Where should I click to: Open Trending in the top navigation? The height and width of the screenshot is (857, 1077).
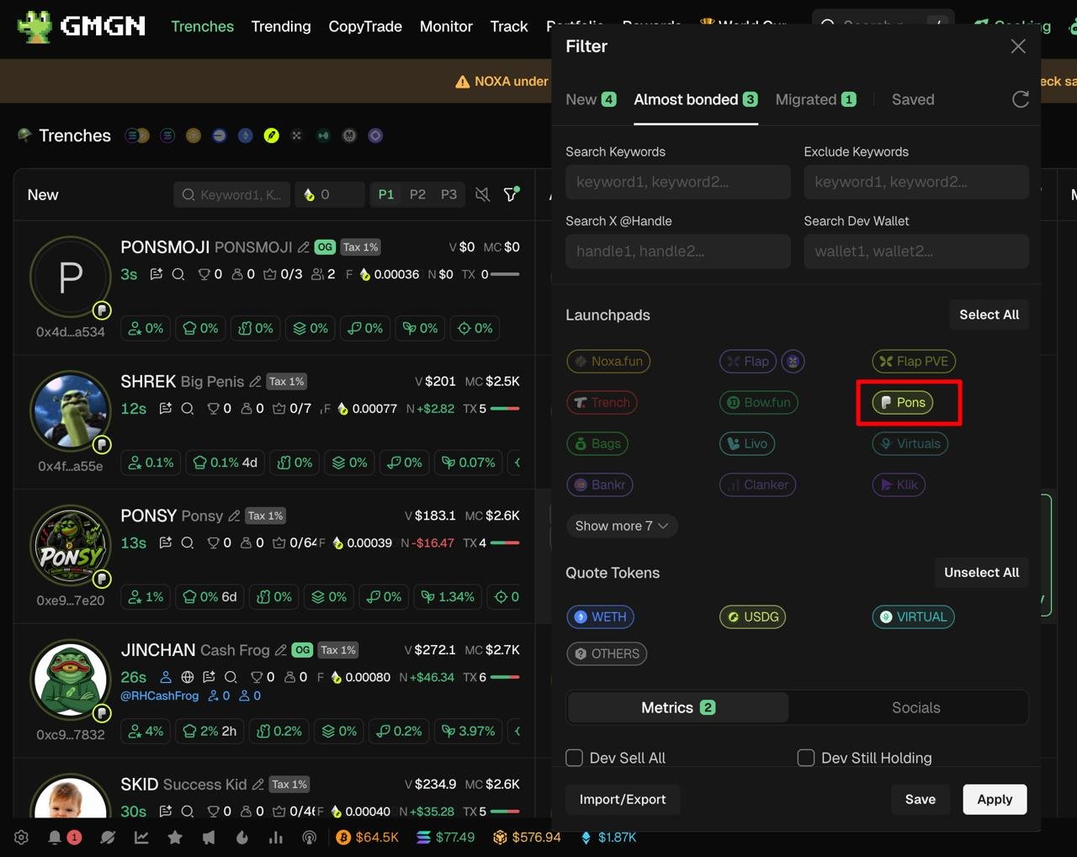(x=281, y=26)
